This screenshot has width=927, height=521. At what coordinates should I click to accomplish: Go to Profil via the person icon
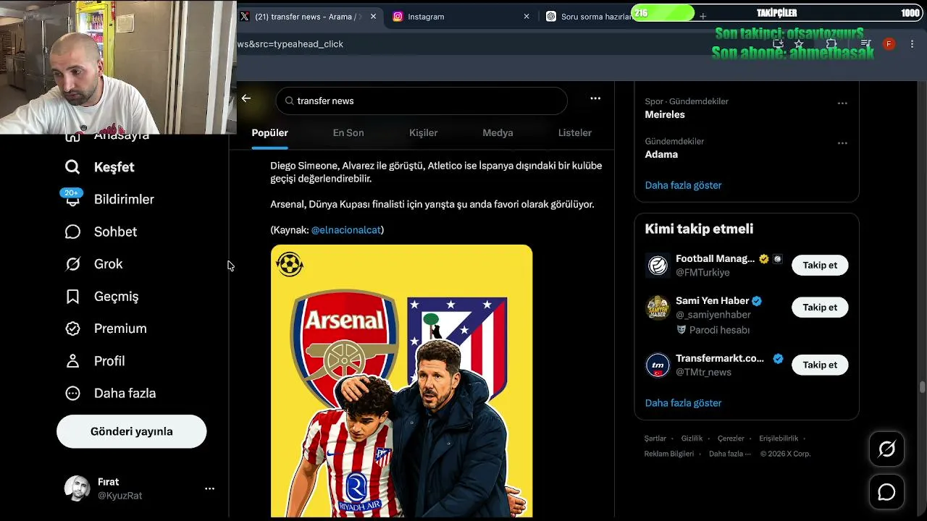(72, 360)
